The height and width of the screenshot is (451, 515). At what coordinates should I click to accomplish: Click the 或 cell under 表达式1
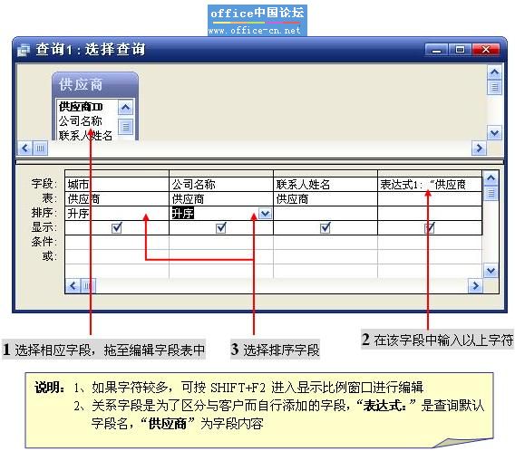point(430,256)
